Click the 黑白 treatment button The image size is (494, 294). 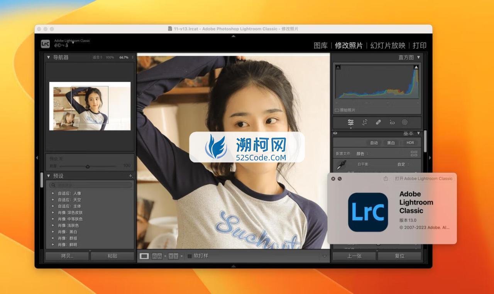tap(391, 143)
